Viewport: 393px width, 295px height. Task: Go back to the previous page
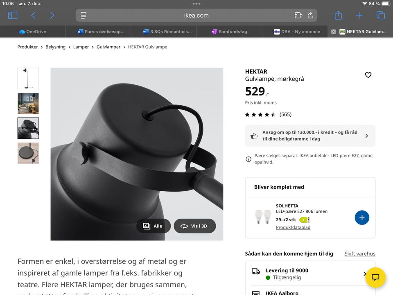point(33,15)
